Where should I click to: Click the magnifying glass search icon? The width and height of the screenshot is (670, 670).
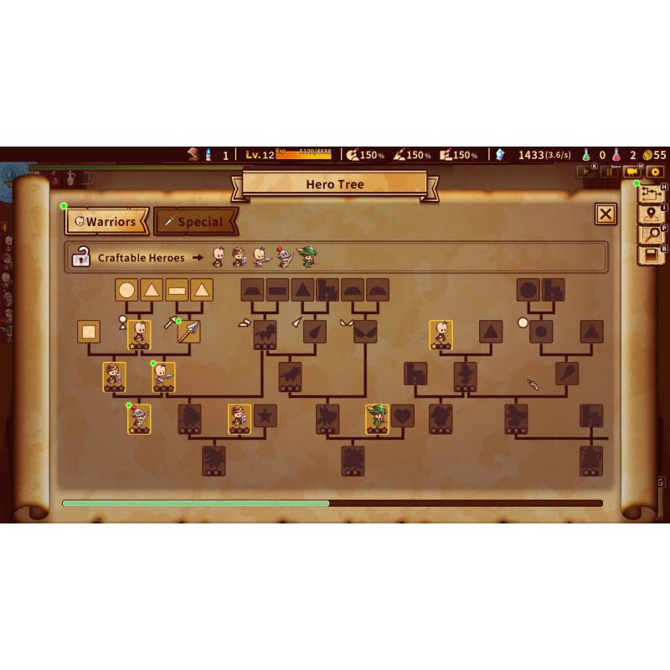coord(651,235)
